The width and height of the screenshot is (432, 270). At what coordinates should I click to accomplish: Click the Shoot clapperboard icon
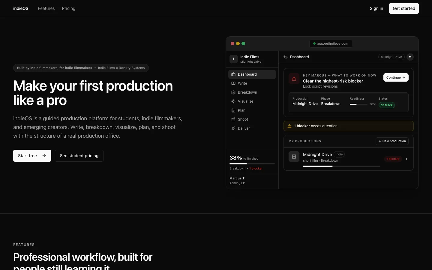[233, 119]
